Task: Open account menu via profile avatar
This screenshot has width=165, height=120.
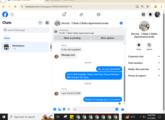Action: [157, 15]
